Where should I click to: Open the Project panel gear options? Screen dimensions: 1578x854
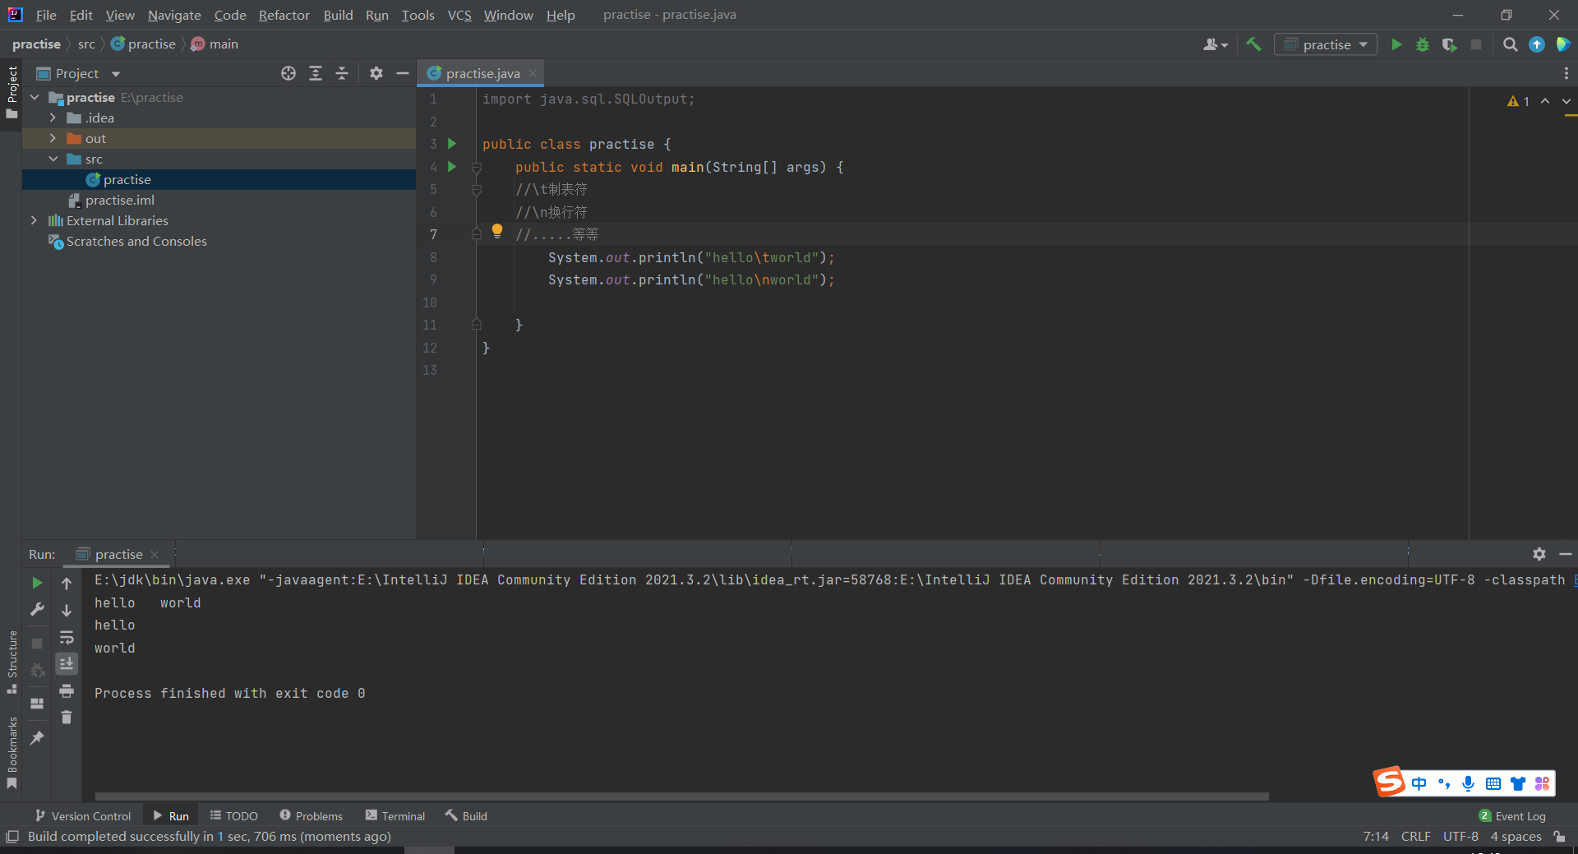[376, 73]
